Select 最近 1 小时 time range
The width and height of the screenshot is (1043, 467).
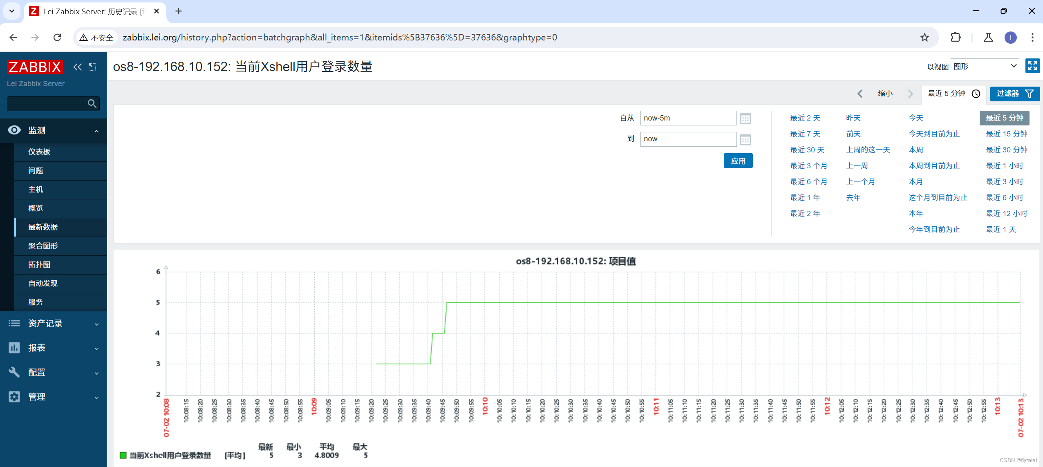tap(1005, 166)
